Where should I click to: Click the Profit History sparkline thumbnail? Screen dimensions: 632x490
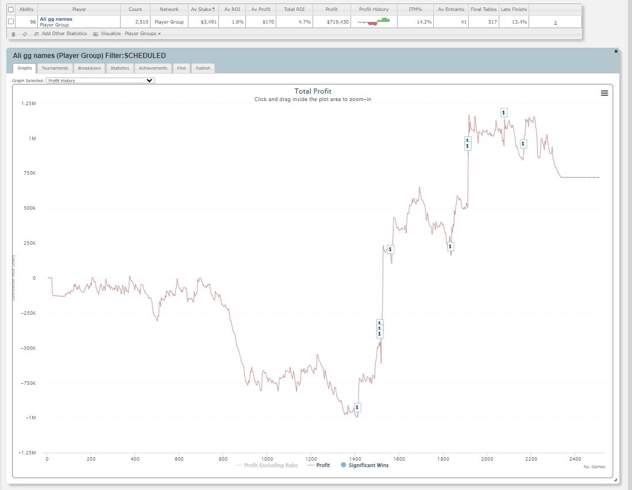(x=373, y=21)
